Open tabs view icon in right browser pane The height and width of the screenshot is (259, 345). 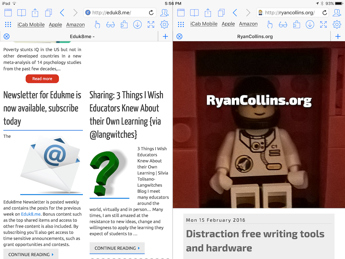[181, 13]
